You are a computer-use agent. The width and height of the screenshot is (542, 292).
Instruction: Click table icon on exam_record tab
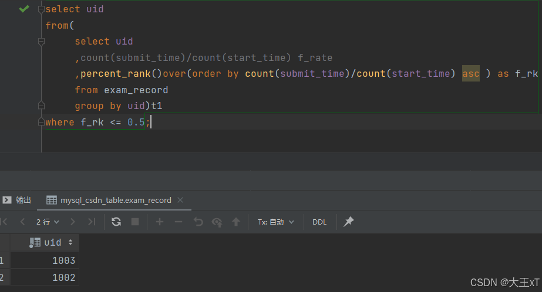(x=52, y=200)
